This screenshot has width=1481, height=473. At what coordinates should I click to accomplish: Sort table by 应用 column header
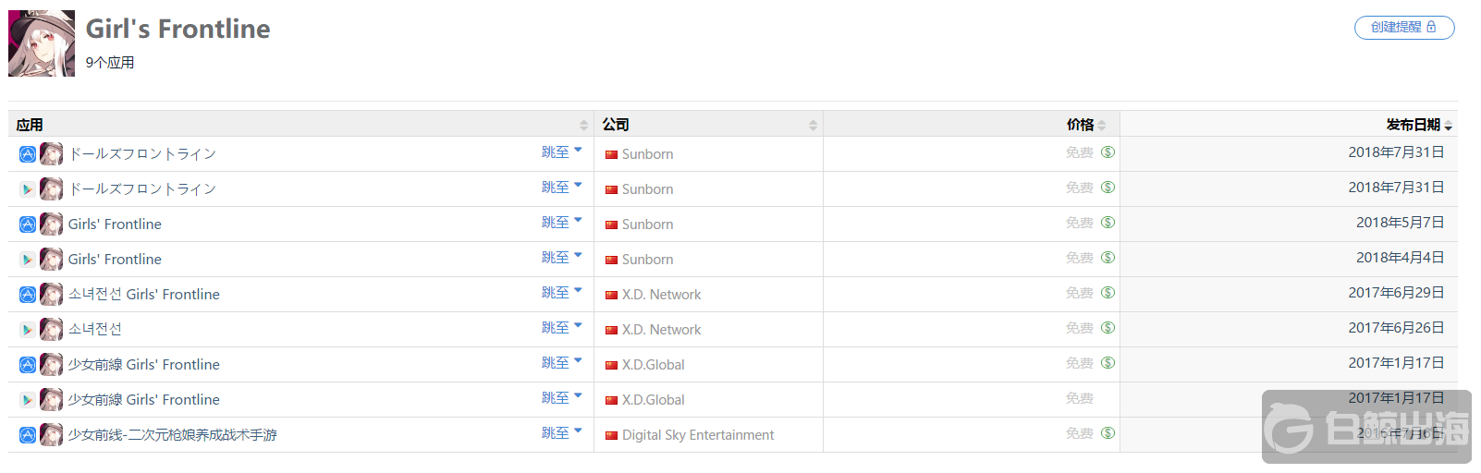click(x=301, y=125)
